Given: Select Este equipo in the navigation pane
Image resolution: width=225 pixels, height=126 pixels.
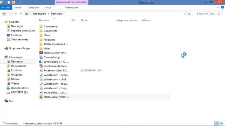Looking at the screenshot, I should (15, 57).
